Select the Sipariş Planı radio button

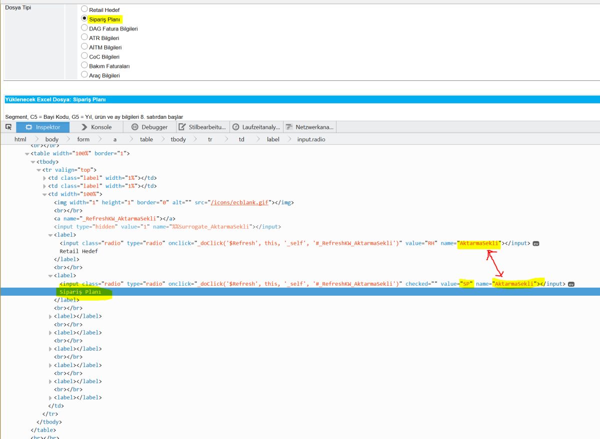pos(84,18)
